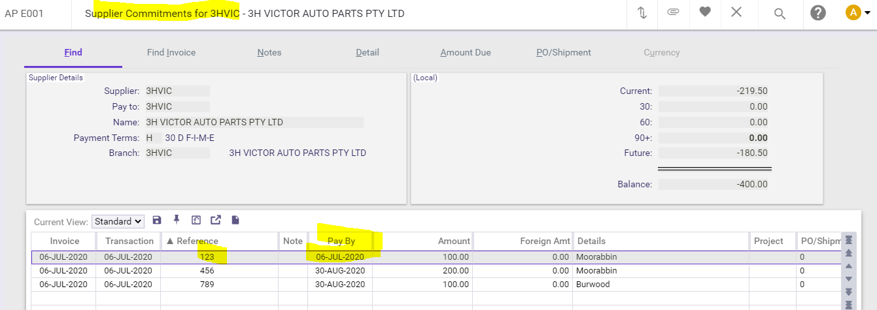Click the supplier Name field
The image size is (877, 310).
click(x=253, y=122)
